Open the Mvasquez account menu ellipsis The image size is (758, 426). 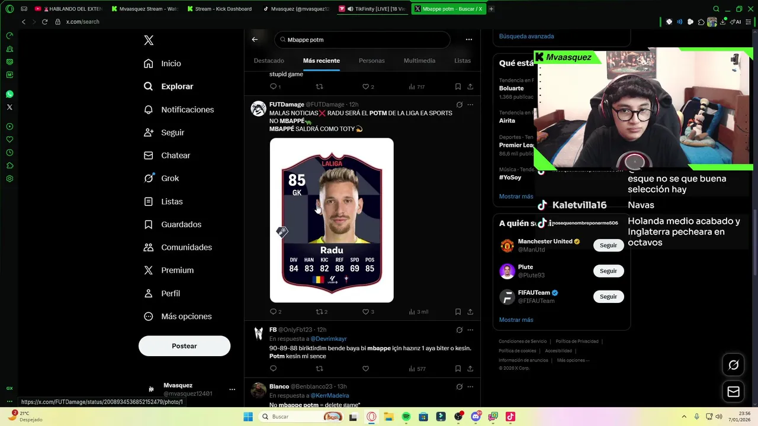point(232,389)
